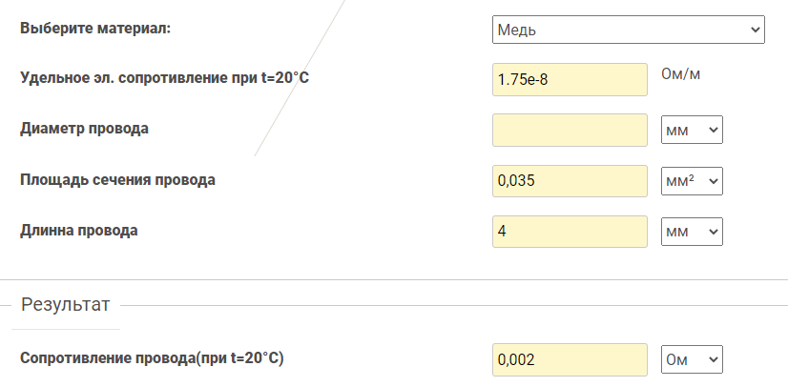This screenshot has height=387, width=788.
Task: Open the wire length unit dropdown
Action: coord(693,231)
